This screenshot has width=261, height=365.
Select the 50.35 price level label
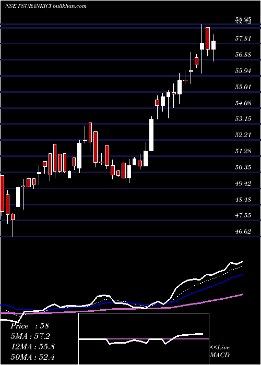pos(243,167)
